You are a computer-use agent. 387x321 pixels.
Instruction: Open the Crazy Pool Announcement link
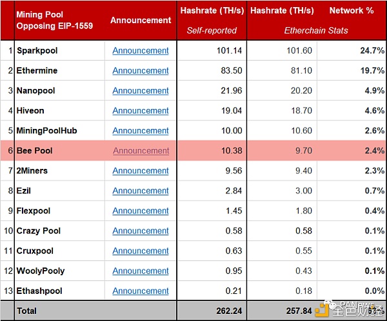(x=141, y=231)
